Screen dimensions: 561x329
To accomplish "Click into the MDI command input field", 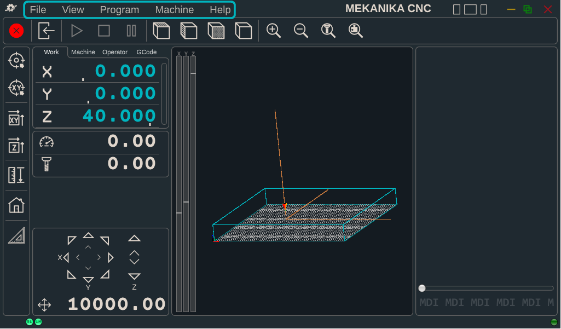I will 486,303.
